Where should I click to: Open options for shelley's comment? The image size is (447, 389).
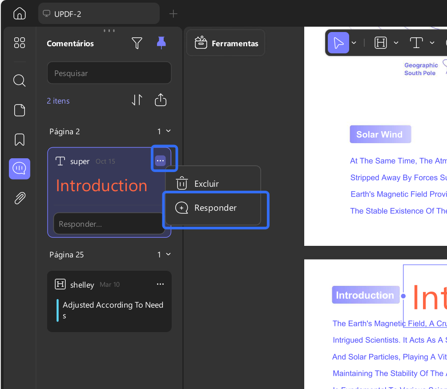coord(161,284)
